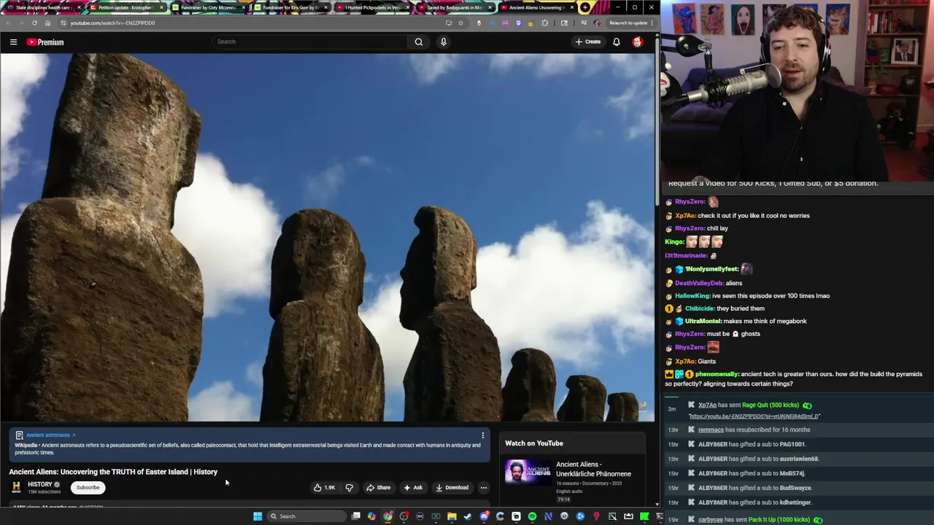Click chat message by phenomenally about ancient tech

click(x=794, y=379)
